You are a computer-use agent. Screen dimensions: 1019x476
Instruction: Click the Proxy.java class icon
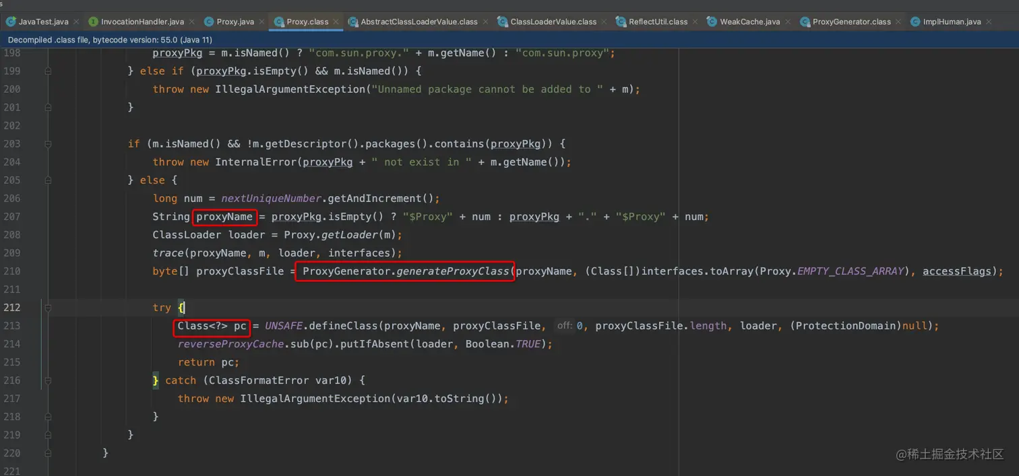point(209,22)
